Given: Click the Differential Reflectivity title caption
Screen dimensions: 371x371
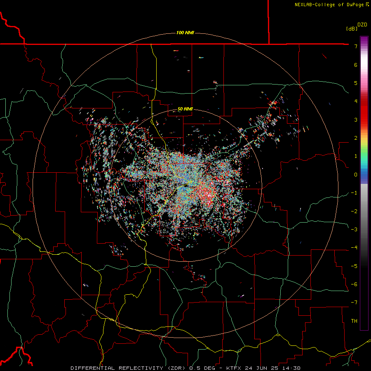Looking at the screenshot, I should point(185,368).
